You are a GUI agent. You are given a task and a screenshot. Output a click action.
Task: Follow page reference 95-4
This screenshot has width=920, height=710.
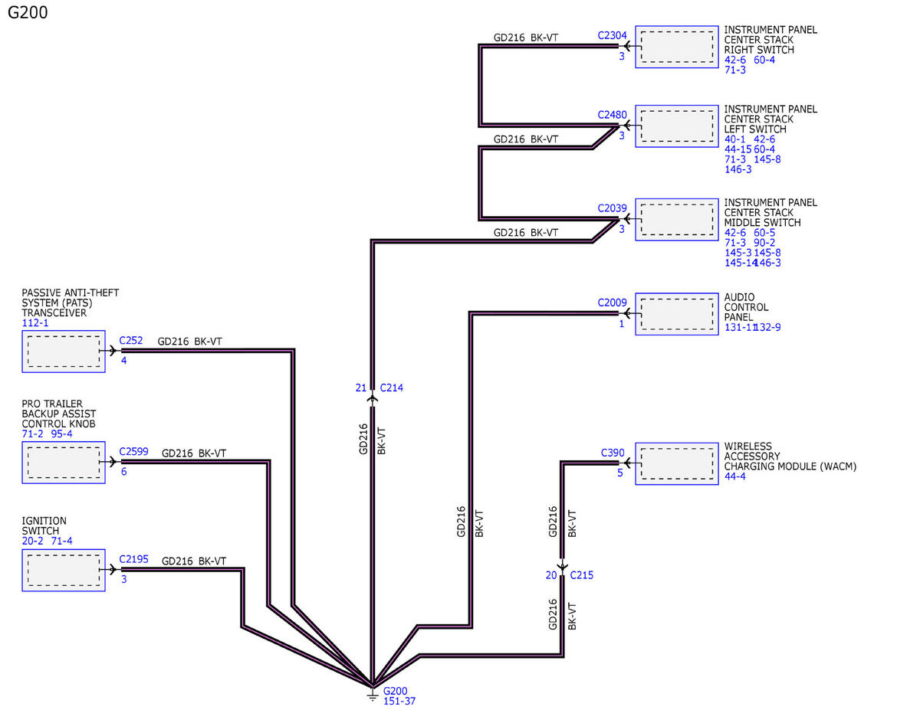pos(62,434)
